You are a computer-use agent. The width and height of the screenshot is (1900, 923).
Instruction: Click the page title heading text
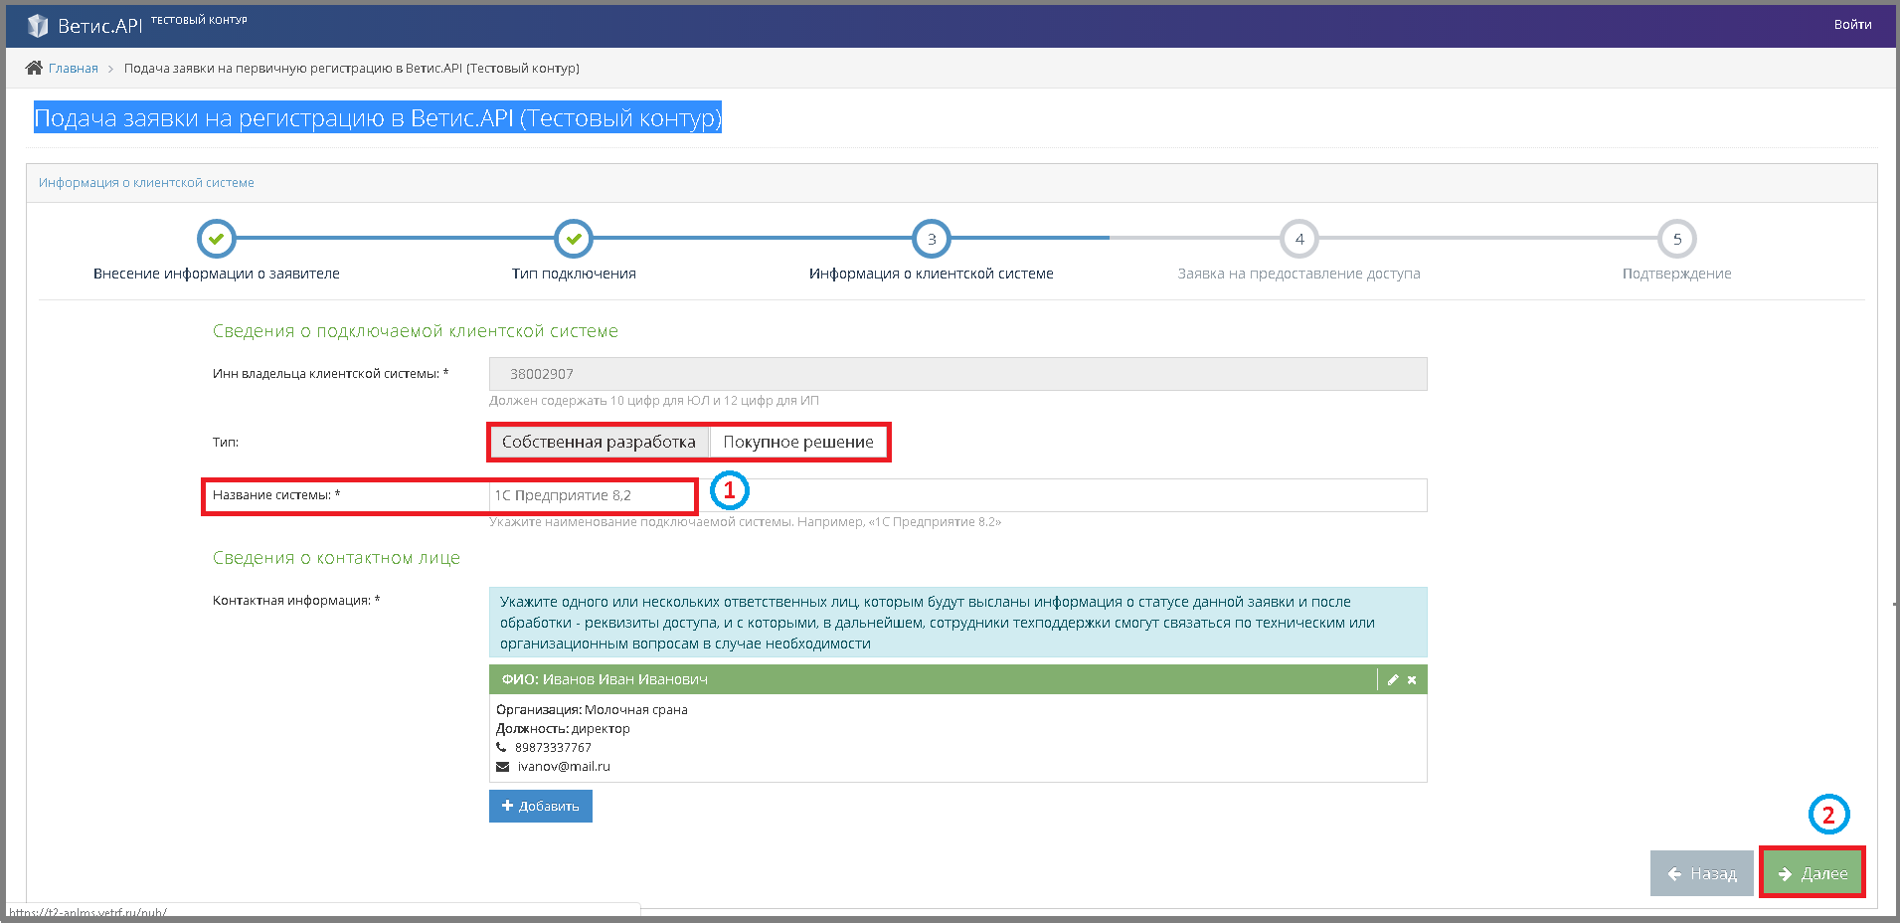click(x=378, y=118)
